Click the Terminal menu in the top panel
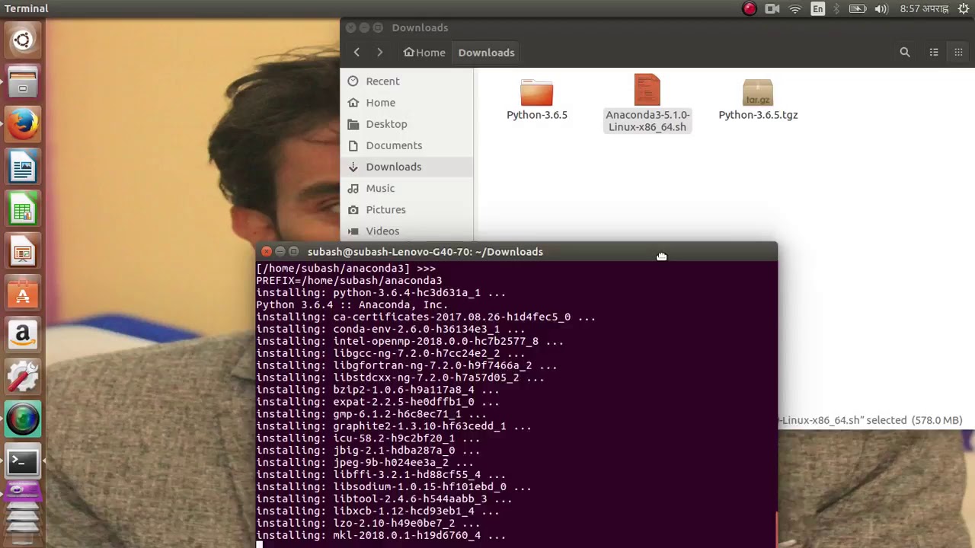The width and height of the screenshot is (975, 548). coord(27,9)
